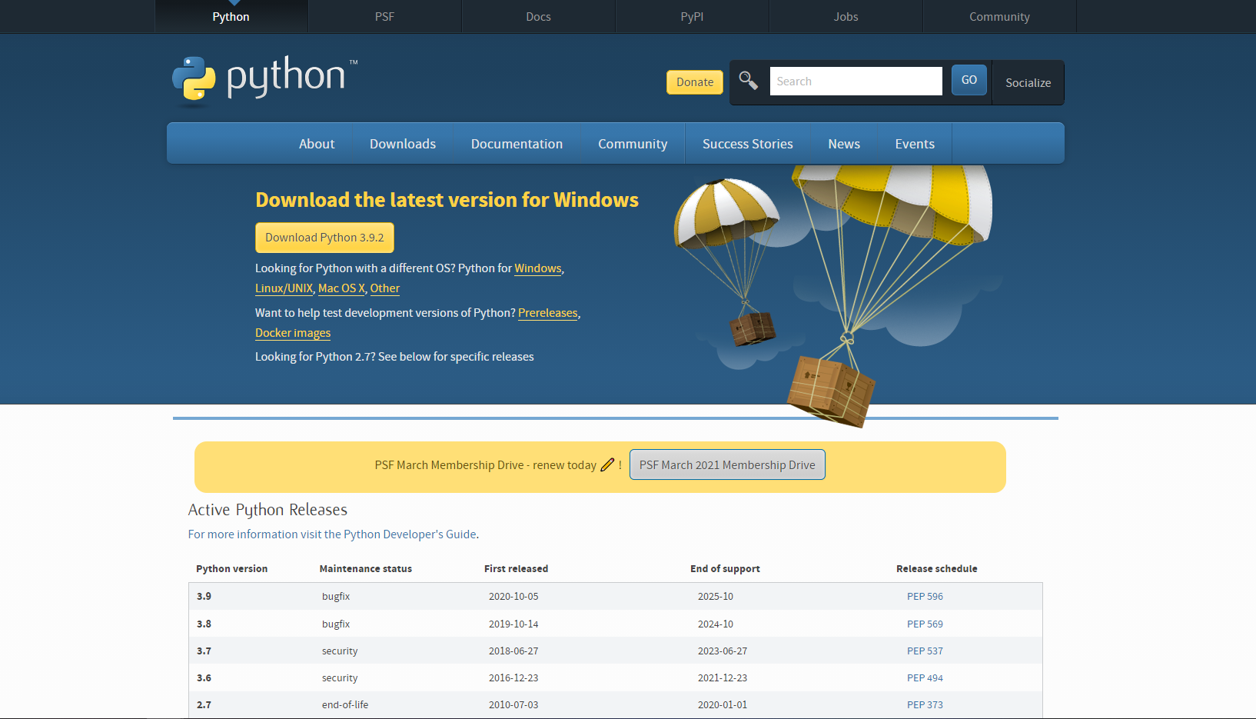Click the 2020-10-05 release date cell
The height and width of the screenshot is (719, 1256).
513,597
